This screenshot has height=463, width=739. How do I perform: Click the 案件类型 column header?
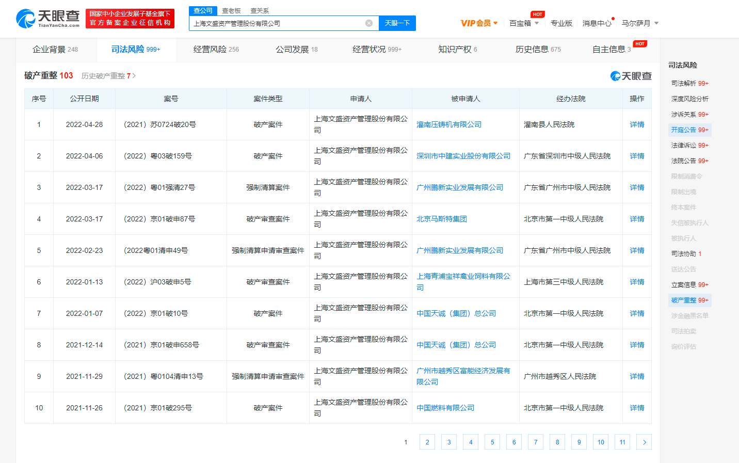(x=268, y=99)
